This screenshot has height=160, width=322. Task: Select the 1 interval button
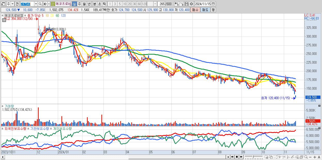coord(110,4)
